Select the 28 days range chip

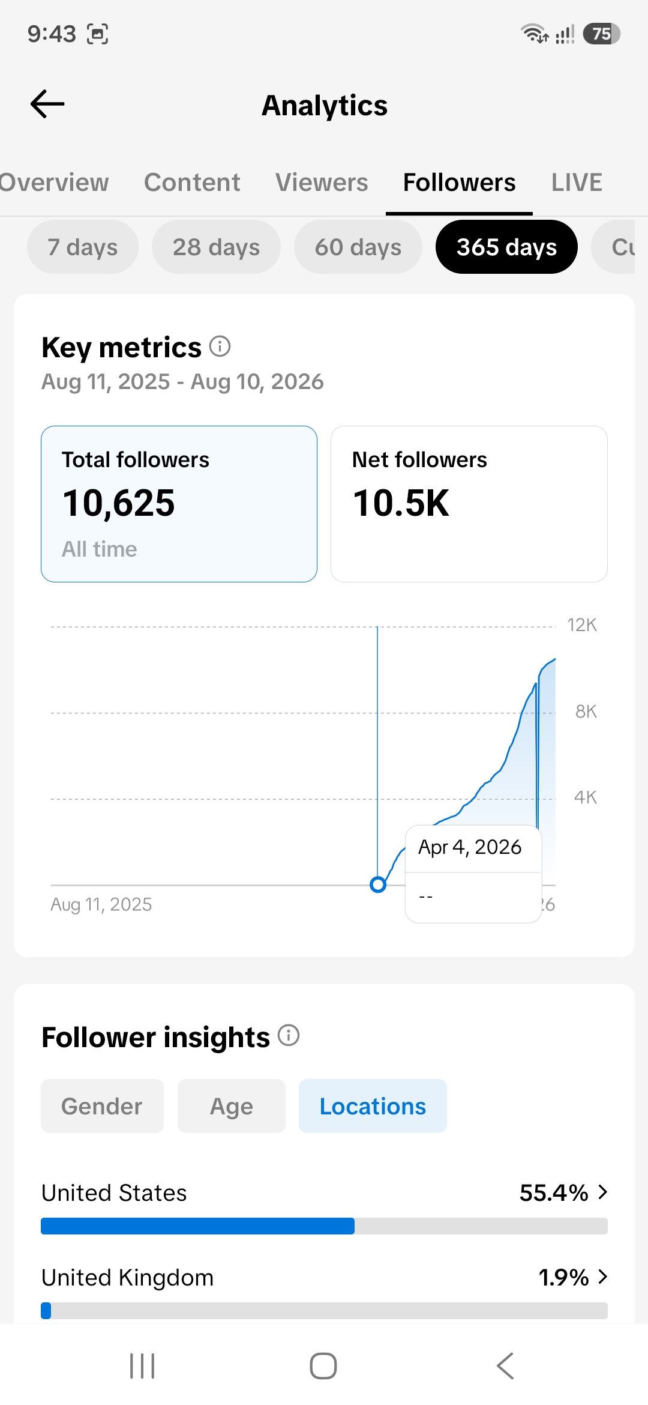pos(216,247)
